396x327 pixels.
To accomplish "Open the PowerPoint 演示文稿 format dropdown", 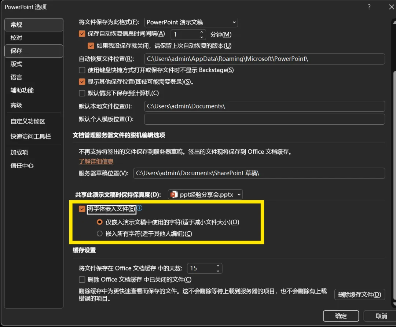I will 191,22.
